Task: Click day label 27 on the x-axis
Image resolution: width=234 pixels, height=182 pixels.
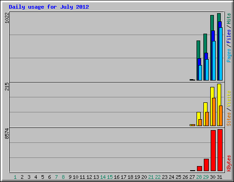Action: 192,177
